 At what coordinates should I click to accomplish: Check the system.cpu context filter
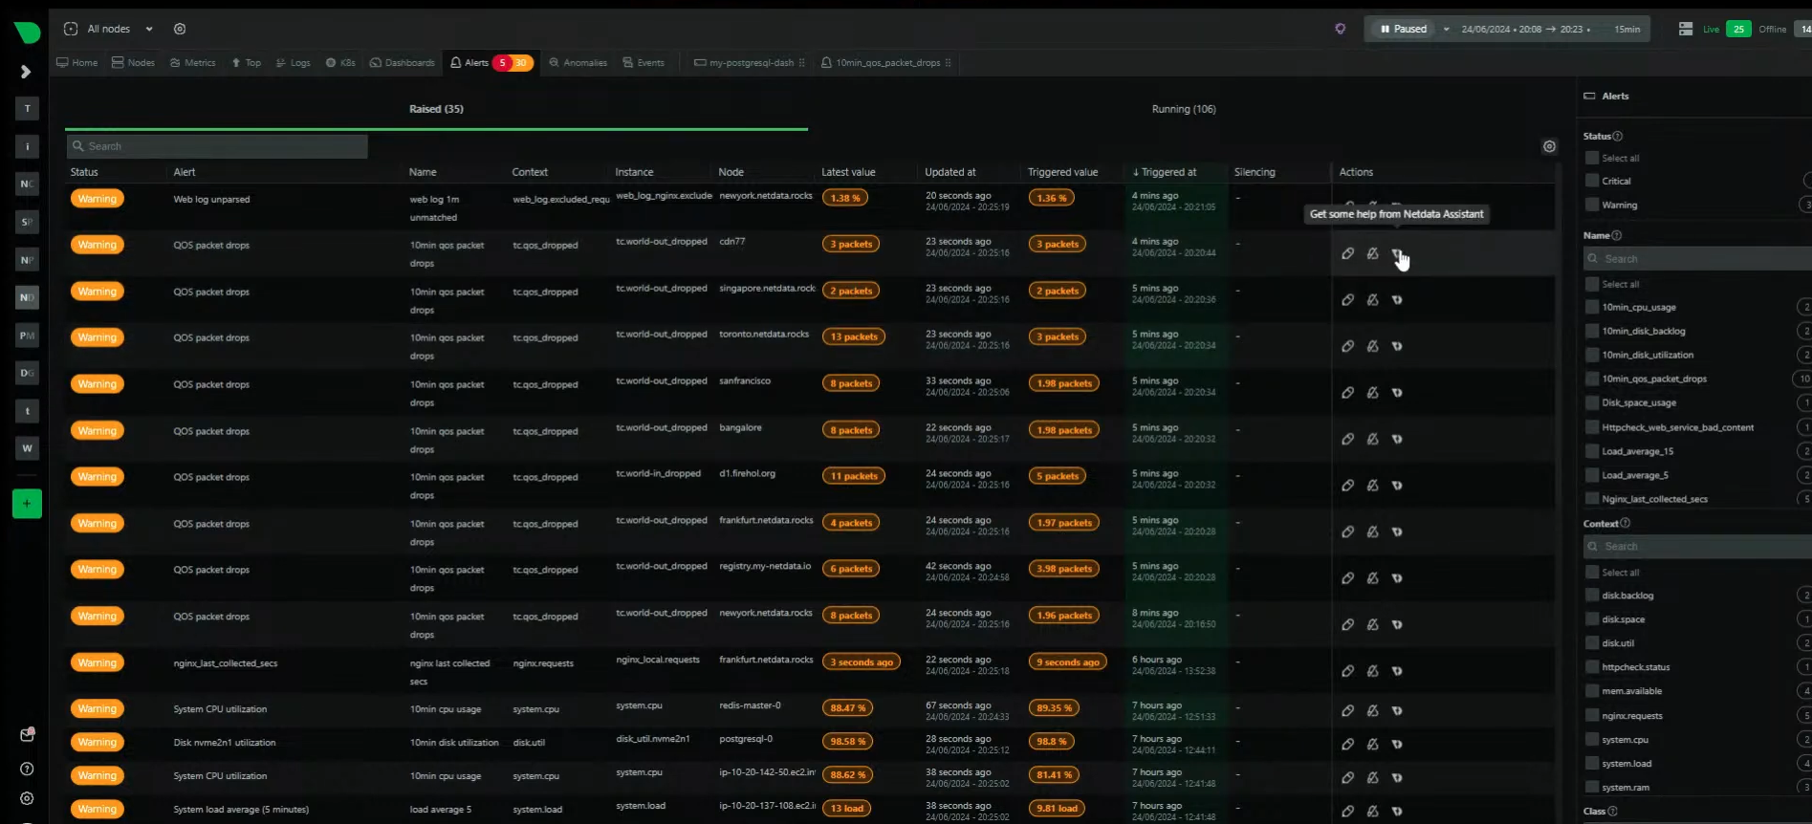tap(1592, 740)
